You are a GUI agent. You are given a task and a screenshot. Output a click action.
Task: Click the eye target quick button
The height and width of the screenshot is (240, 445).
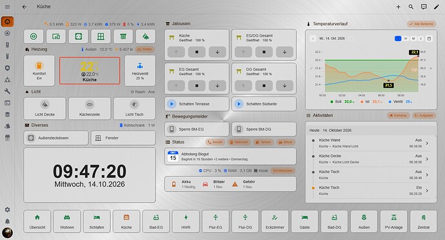pos(34,37)
